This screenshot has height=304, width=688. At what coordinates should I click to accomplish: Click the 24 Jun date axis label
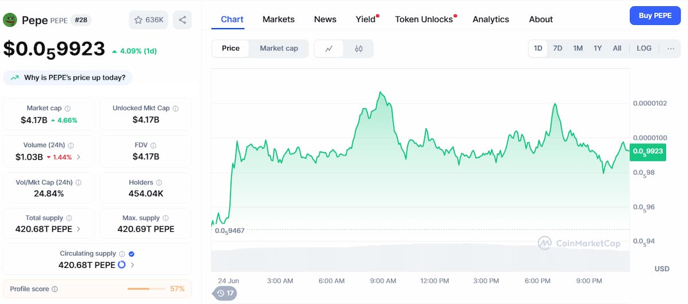[228, 281]
